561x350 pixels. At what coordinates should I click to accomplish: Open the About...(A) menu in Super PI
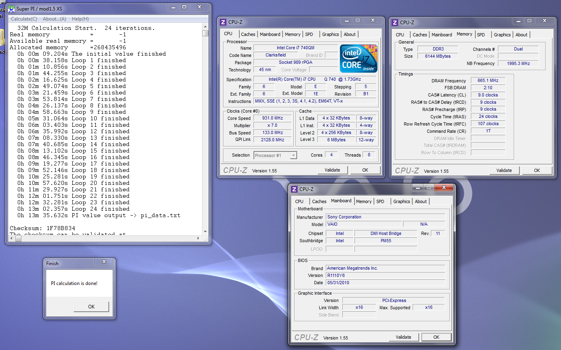pos(54,19)
